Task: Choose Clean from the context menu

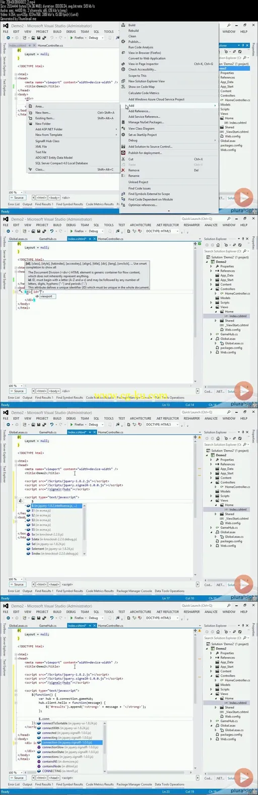Action: 132,36
